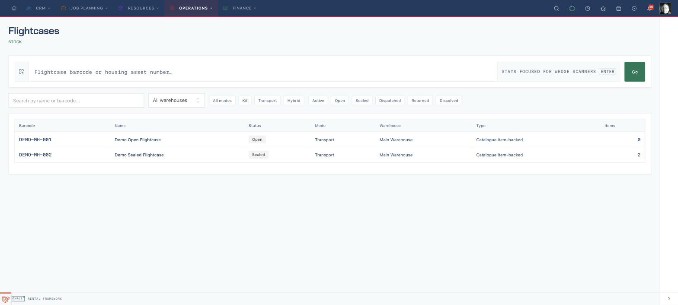Filter by Returned status
This screenshot has width=678, height=305.
[x=420, y=101]
